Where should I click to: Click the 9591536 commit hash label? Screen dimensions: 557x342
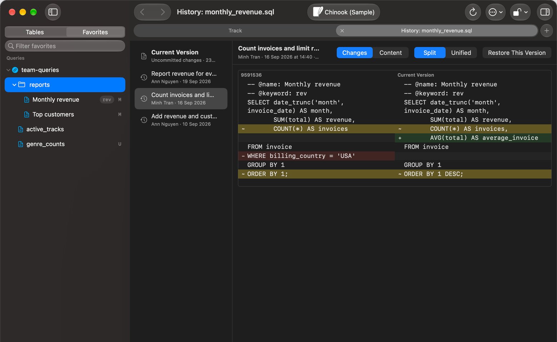pyautogui.click(x=251, y=75)
